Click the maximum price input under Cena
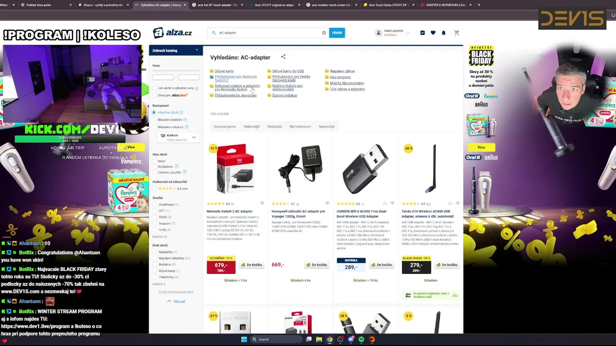Viewport: 616px width, 346px height. (x=189, y=77)
